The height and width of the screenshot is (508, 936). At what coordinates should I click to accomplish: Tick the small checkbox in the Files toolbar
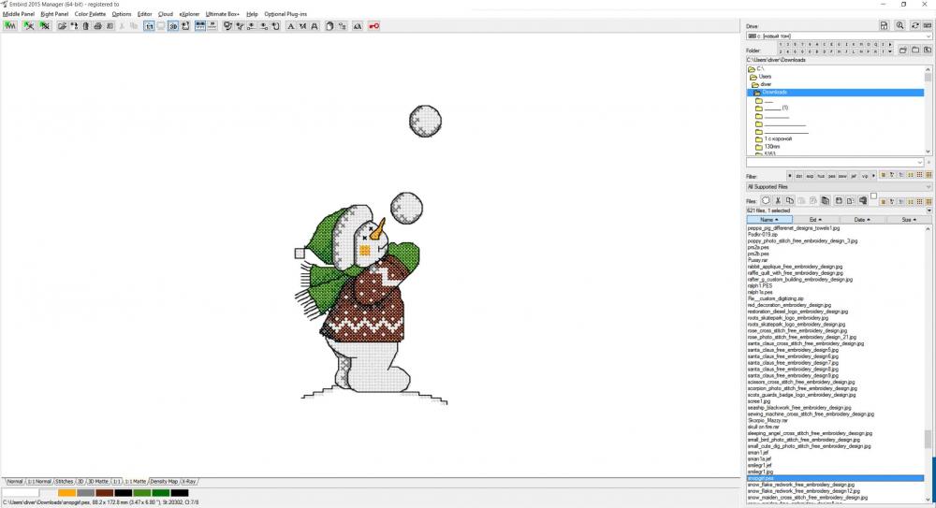[x=873, y=196]
